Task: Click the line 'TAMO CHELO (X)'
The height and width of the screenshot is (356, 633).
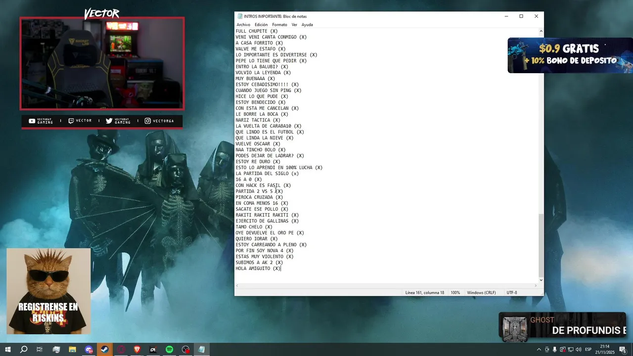Action: pos(254,227)
